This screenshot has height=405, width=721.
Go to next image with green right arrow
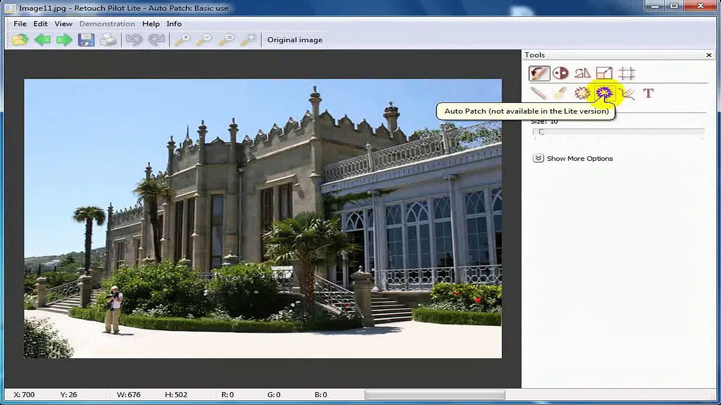coord(64,40)
